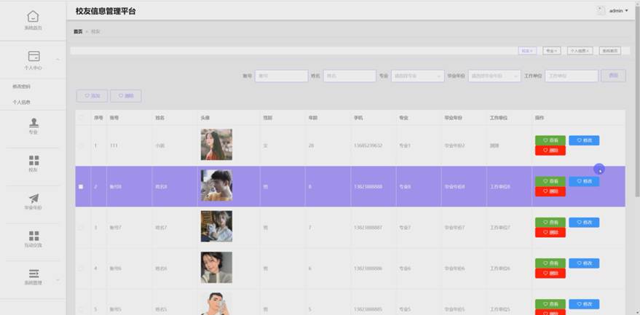Open the 互动交流 grid icon menu
The width and height of the screenshot is (640, 315).
[x=34, y=236]
